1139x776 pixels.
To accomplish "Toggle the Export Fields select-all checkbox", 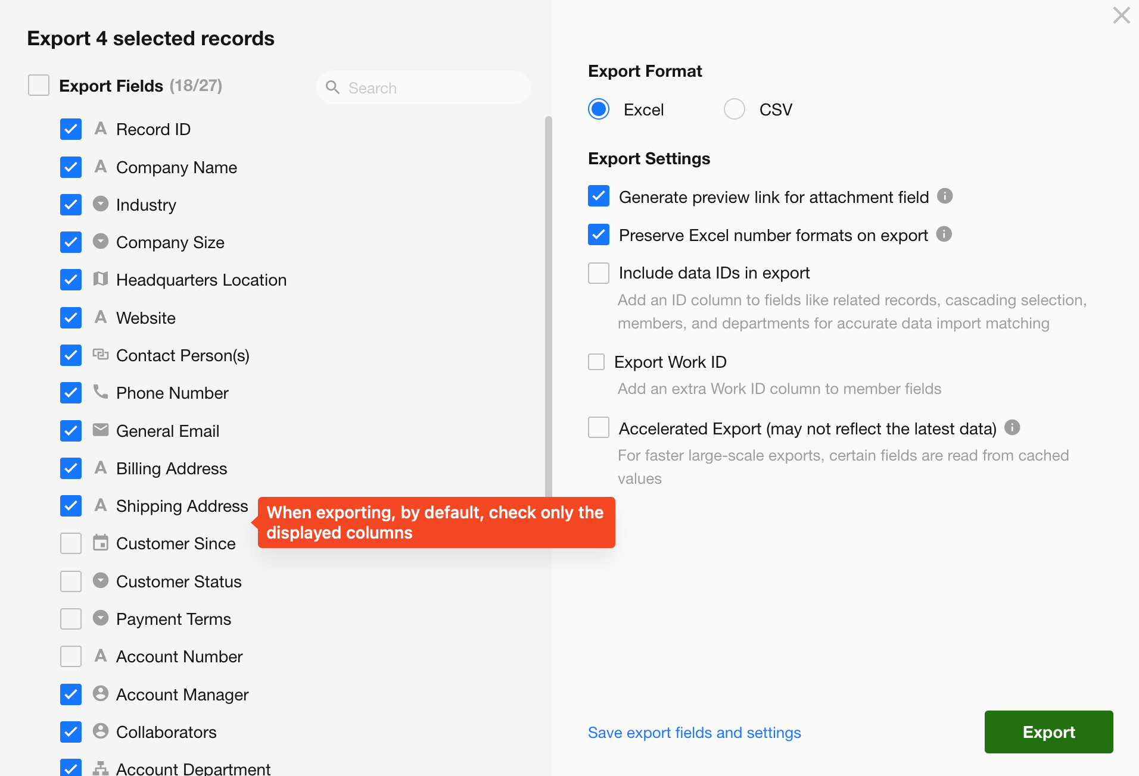I will point(39,86).
